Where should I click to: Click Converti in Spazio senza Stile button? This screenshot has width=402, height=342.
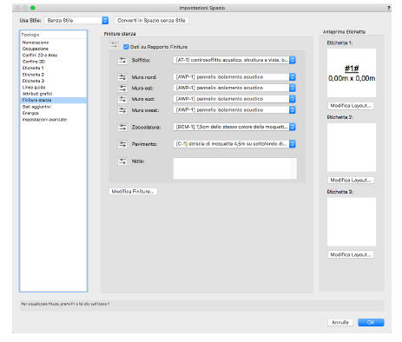pyautogui.click(x=152, y=21)
